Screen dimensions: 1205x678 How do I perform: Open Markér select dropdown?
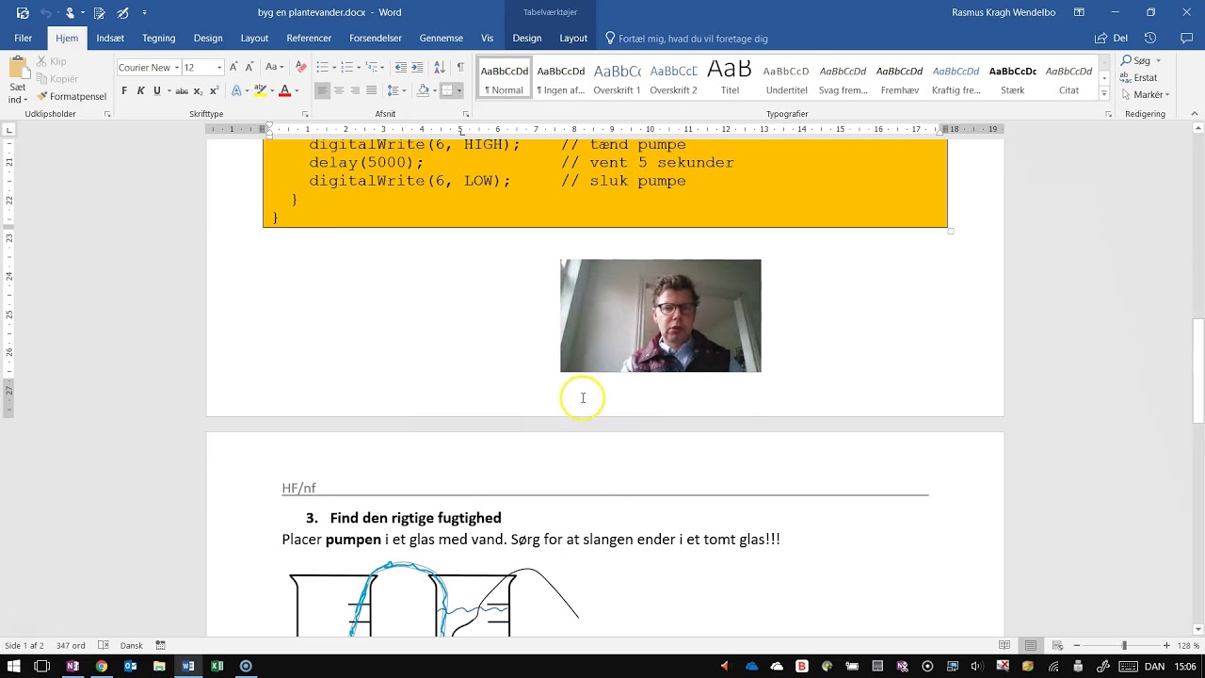tap(1144, 94)
